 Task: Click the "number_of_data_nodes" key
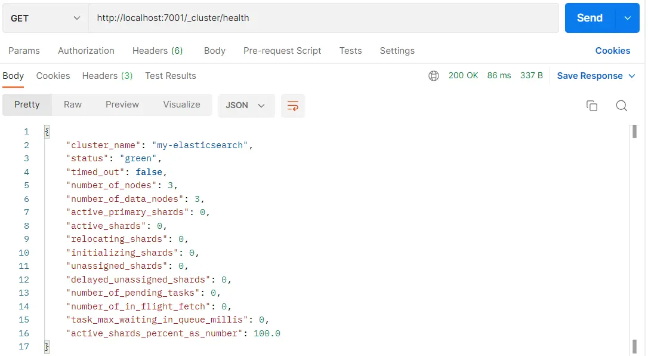[x=125, y=199]
